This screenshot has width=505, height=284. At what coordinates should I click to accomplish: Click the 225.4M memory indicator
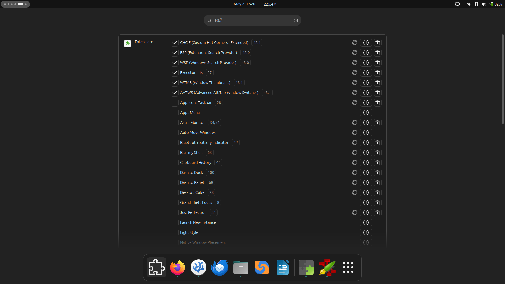click(x=270, y=4)
